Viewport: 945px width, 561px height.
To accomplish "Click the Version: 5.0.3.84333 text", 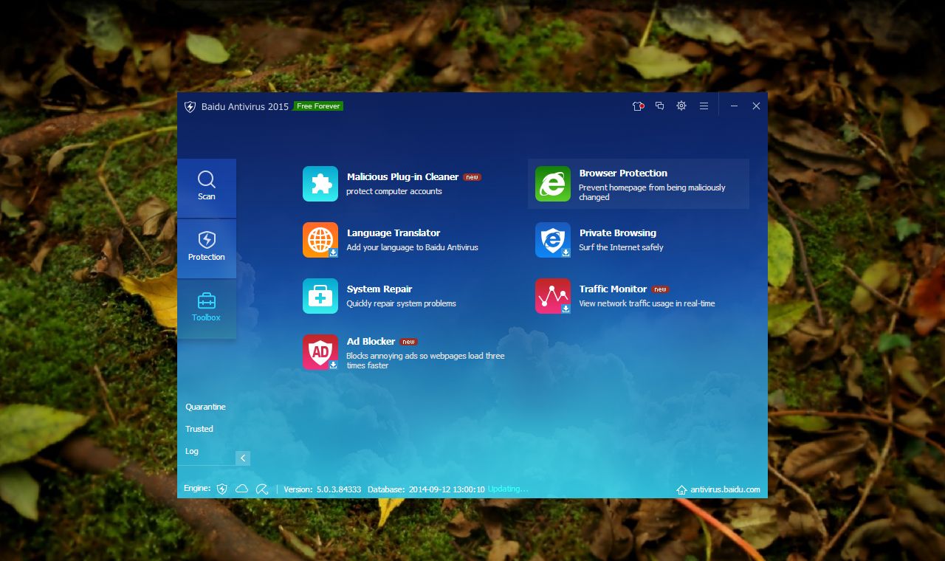I will pos(323,489).
